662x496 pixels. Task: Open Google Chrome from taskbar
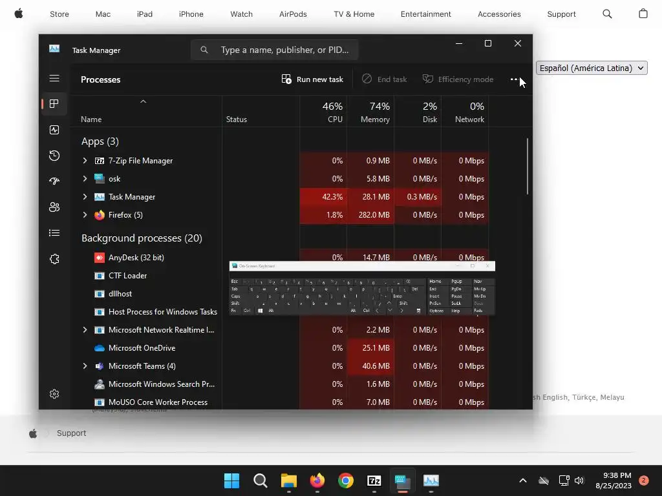pos(346,480)
